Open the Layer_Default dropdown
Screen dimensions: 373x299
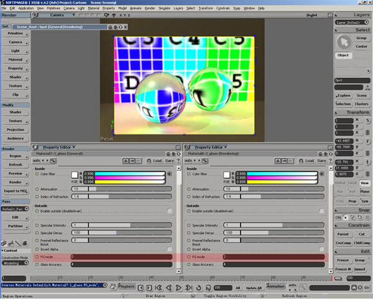tap(366, 22)
